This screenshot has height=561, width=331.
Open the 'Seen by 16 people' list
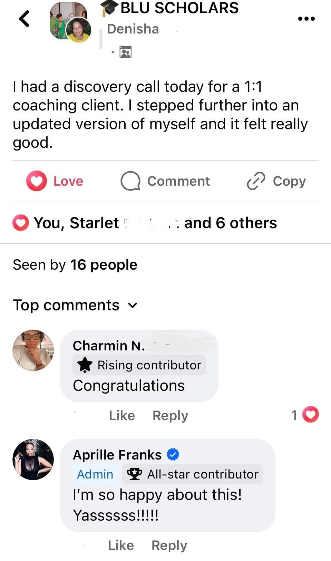tap(75, 265)
